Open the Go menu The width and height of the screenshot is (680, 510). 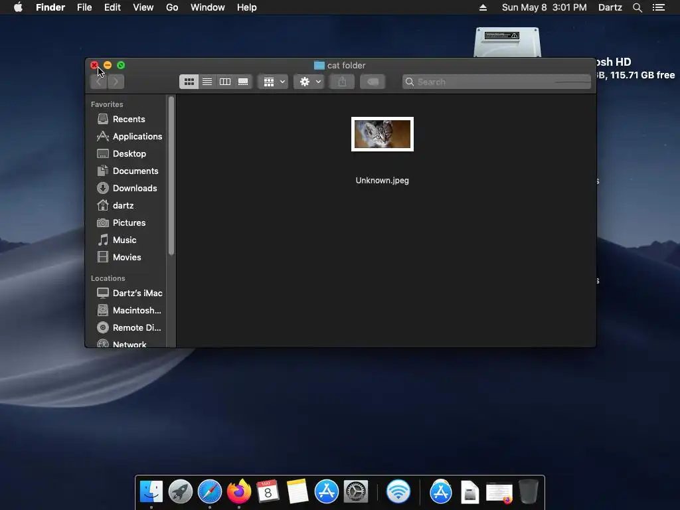[172, 7]
